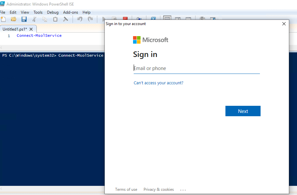This screenshot has width=297, height=195.
Task: Open the Tools menu
Action: tap(38, 12)
